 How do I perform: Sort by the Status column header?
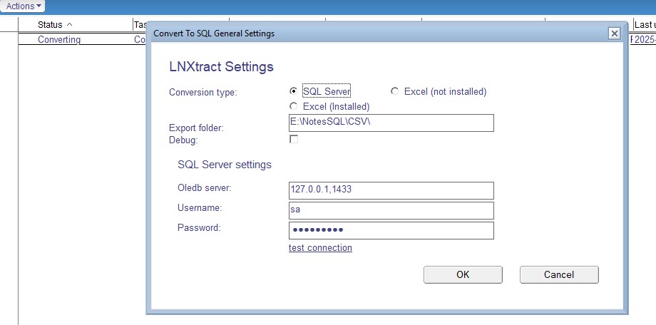(54, 25)
